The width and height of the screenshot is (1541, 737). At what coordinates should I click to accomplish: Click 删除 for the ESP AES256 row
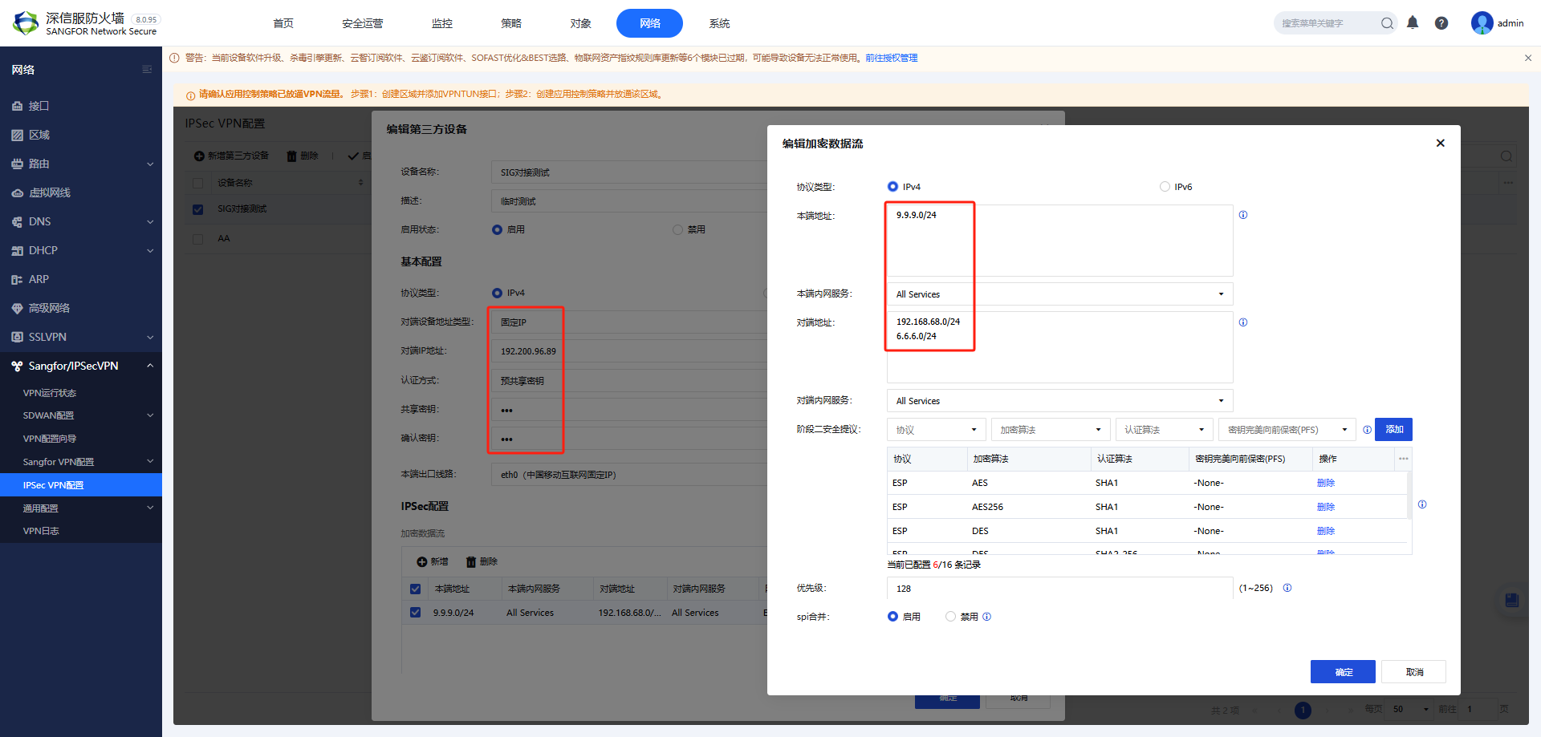tap(1326, 507)
